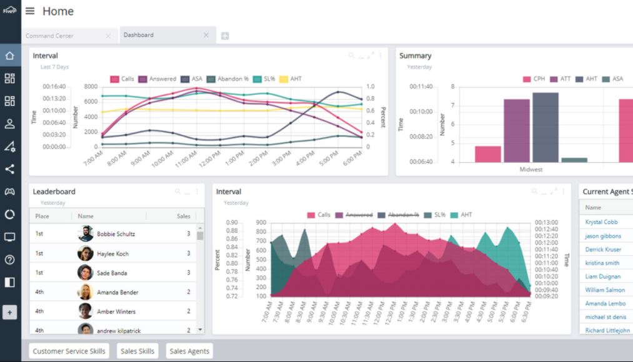Click the plus button at sidebar bottom
Image resolution: width=633 pixels, height=362 pixels.
pos(10,313)
